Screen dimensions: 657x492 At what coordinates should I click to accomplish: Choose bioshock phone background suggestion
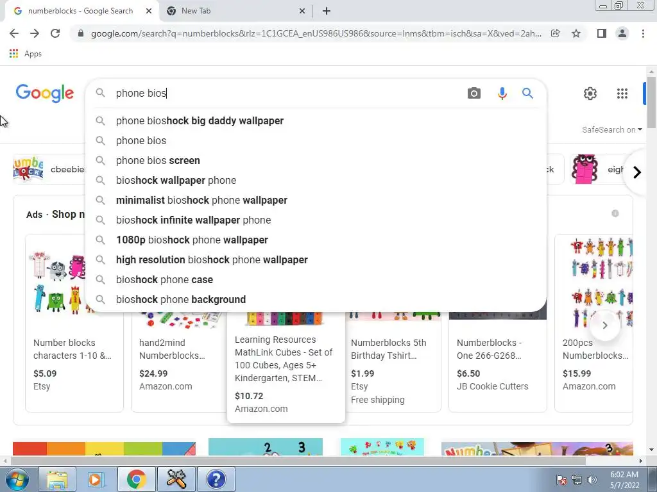(x=316, y=300)
